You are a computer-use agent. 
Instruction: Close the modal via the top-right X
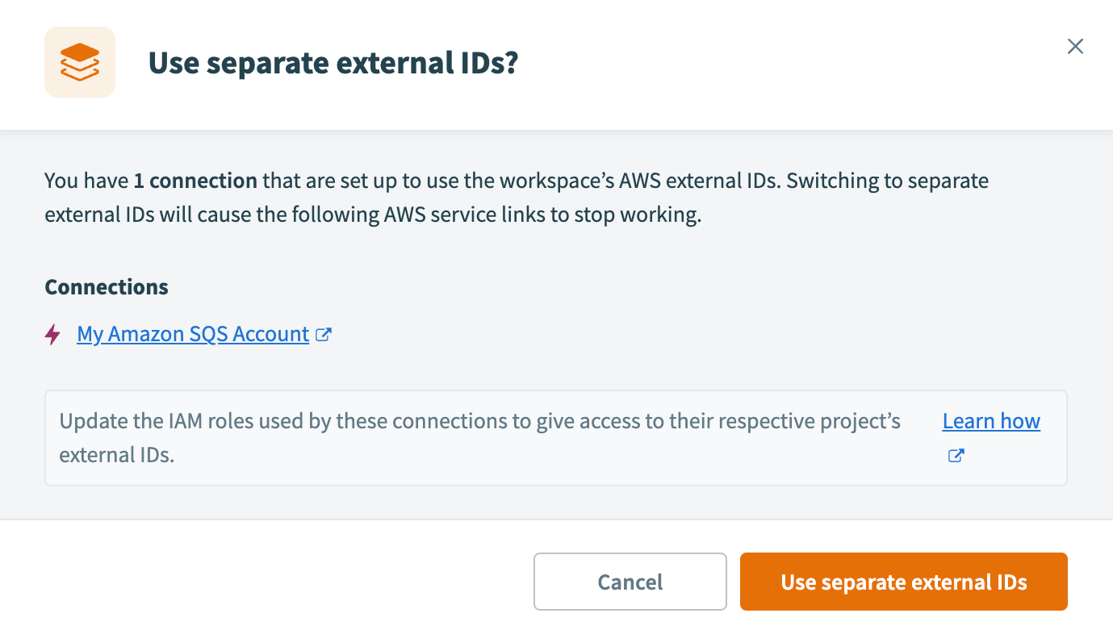tap(1075, 46)
